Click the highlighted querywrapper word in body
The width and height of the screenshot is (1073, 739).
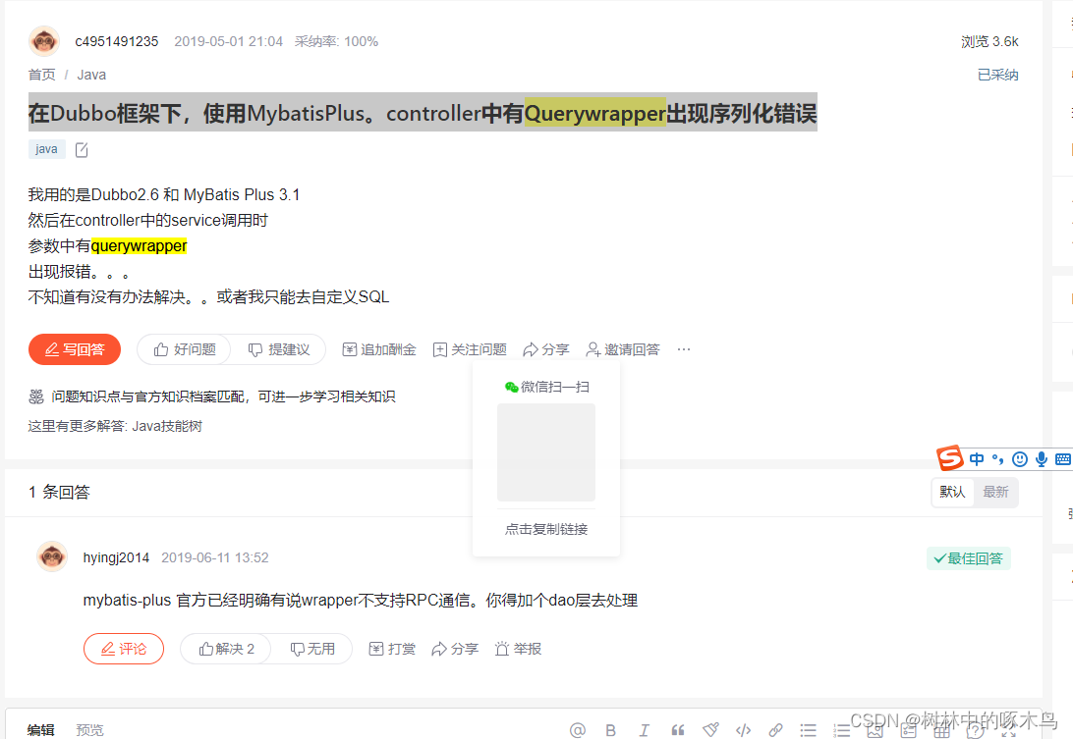139,245
